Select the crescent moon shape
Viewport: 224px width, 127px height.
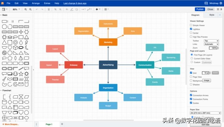pos(26,47)
